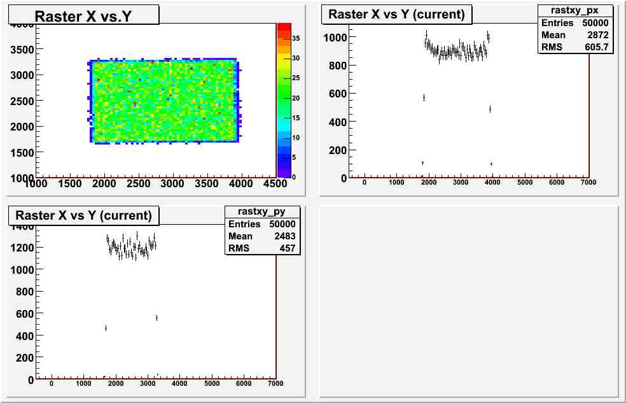
Task: Click the bottom-left 'Raster X vs Y (current)' title
Action: [84, 216]
